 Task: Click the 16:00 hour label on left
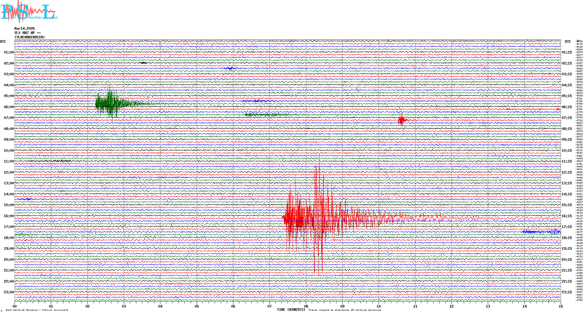click(9, 216)
